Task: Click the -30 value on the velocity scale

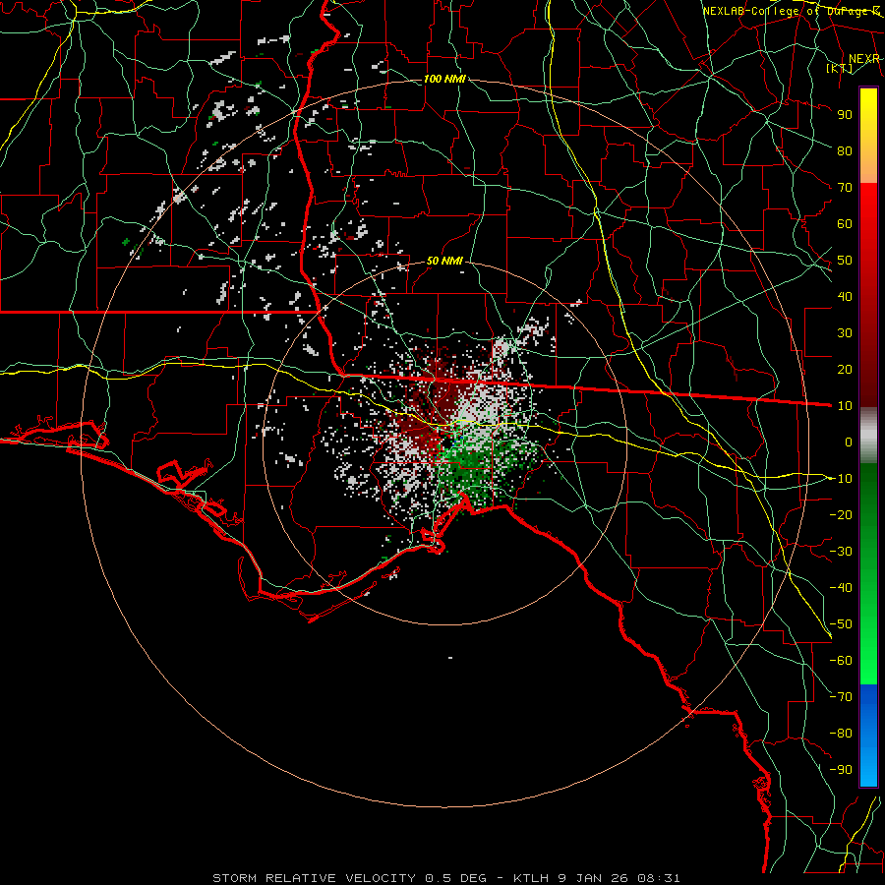Action: click(841, 552)
